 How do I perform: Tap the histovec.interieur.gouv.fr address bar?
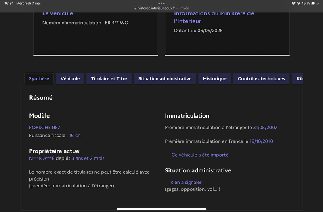161,8
